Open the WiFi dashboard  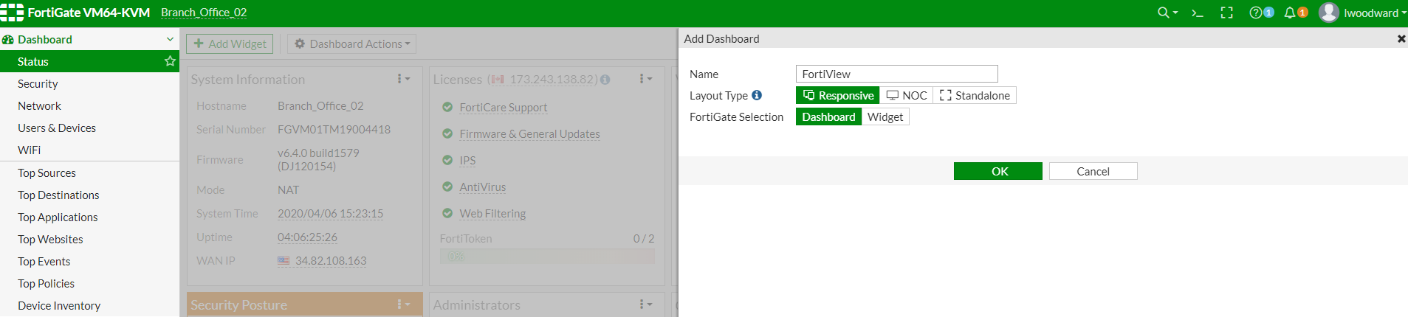(89, 150)
